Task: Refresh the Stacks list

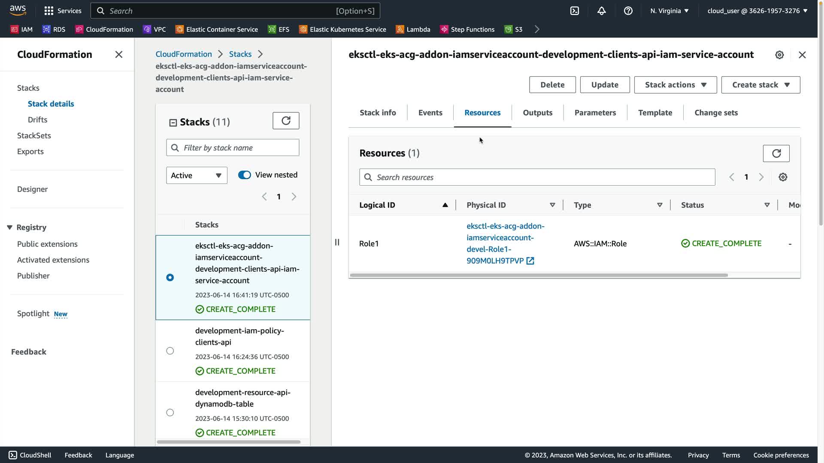Action: [286, 121]
